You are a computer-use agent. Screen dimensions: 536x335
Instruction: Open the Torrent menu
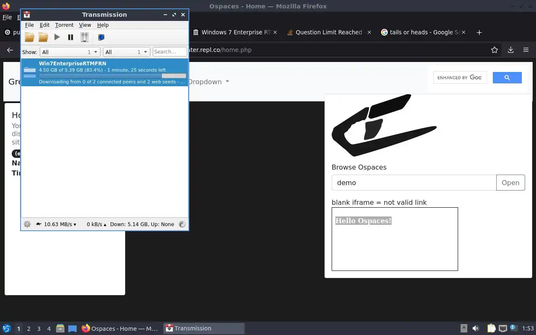[64, 25]
